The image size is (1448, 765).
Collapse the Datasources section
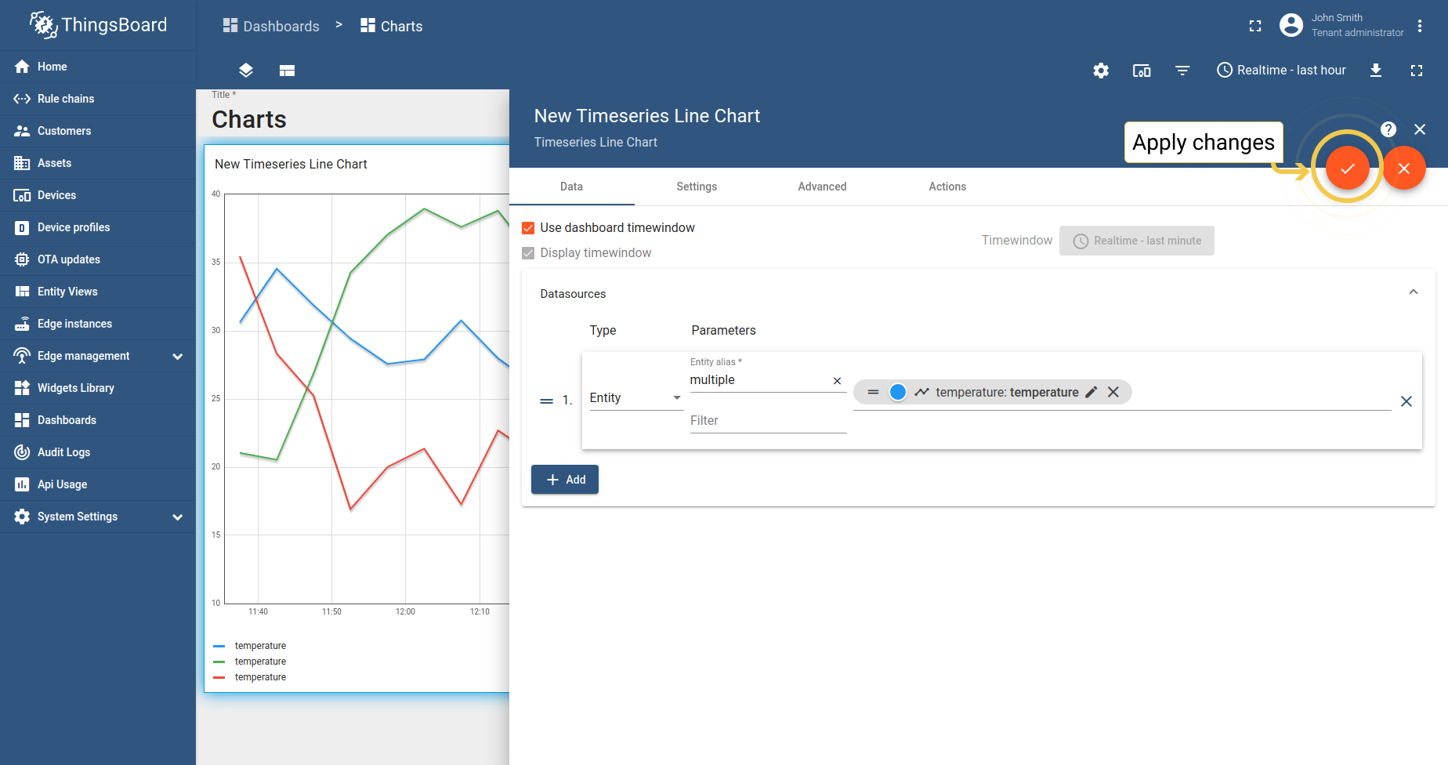tap(1413, 292)
